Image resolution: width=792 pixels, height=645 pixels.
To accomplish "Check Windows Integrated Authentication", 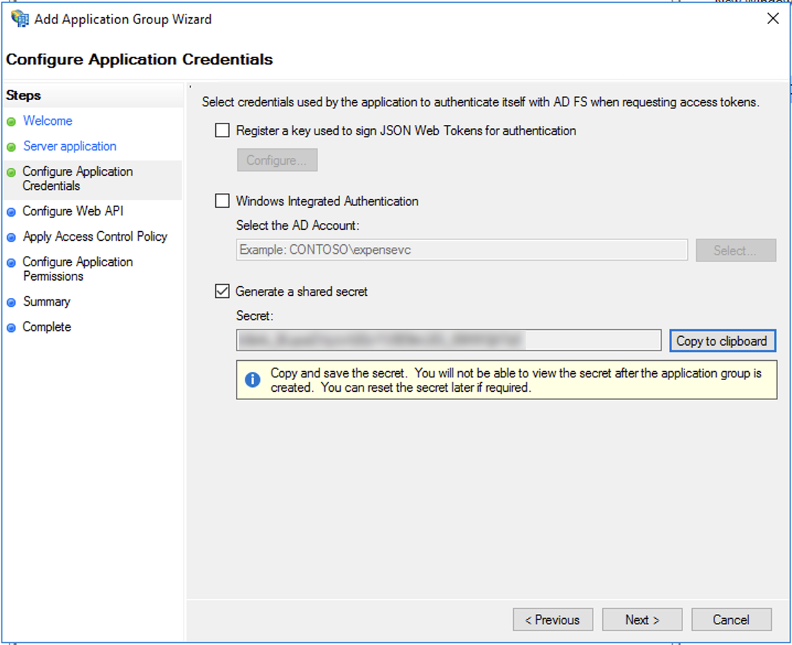I will 221,201.
